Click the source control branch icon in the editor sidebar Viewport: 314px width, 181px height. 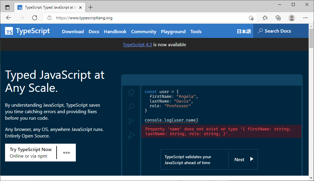[x=131, y=121]
